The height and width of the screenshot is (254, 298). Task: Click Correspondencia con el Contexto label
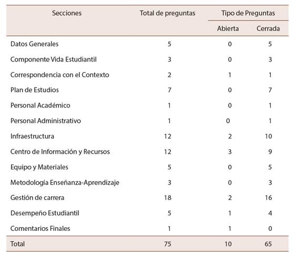pos(60,75)
